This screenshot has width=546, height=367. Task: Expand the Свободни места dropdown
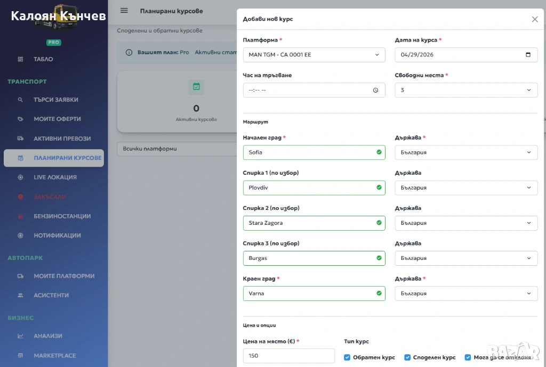coord(465,91)
